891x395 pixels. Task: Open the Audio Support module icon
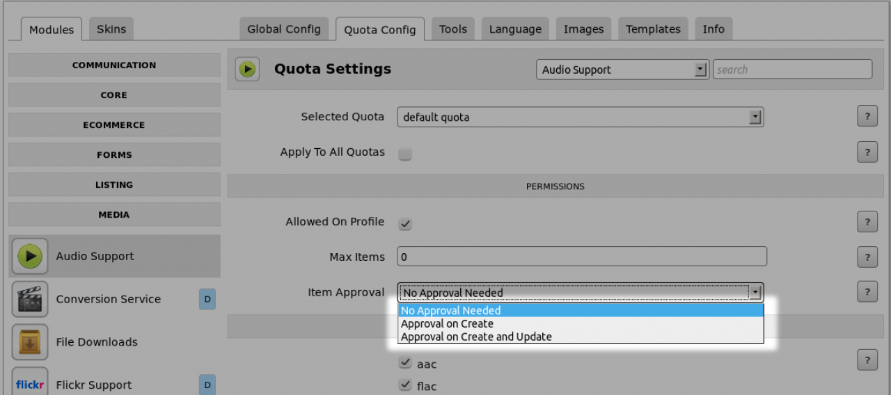coord(30,256)
